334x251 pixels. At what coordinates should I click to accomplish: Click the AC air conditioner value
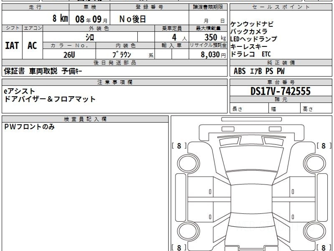(x=32, y=45)
